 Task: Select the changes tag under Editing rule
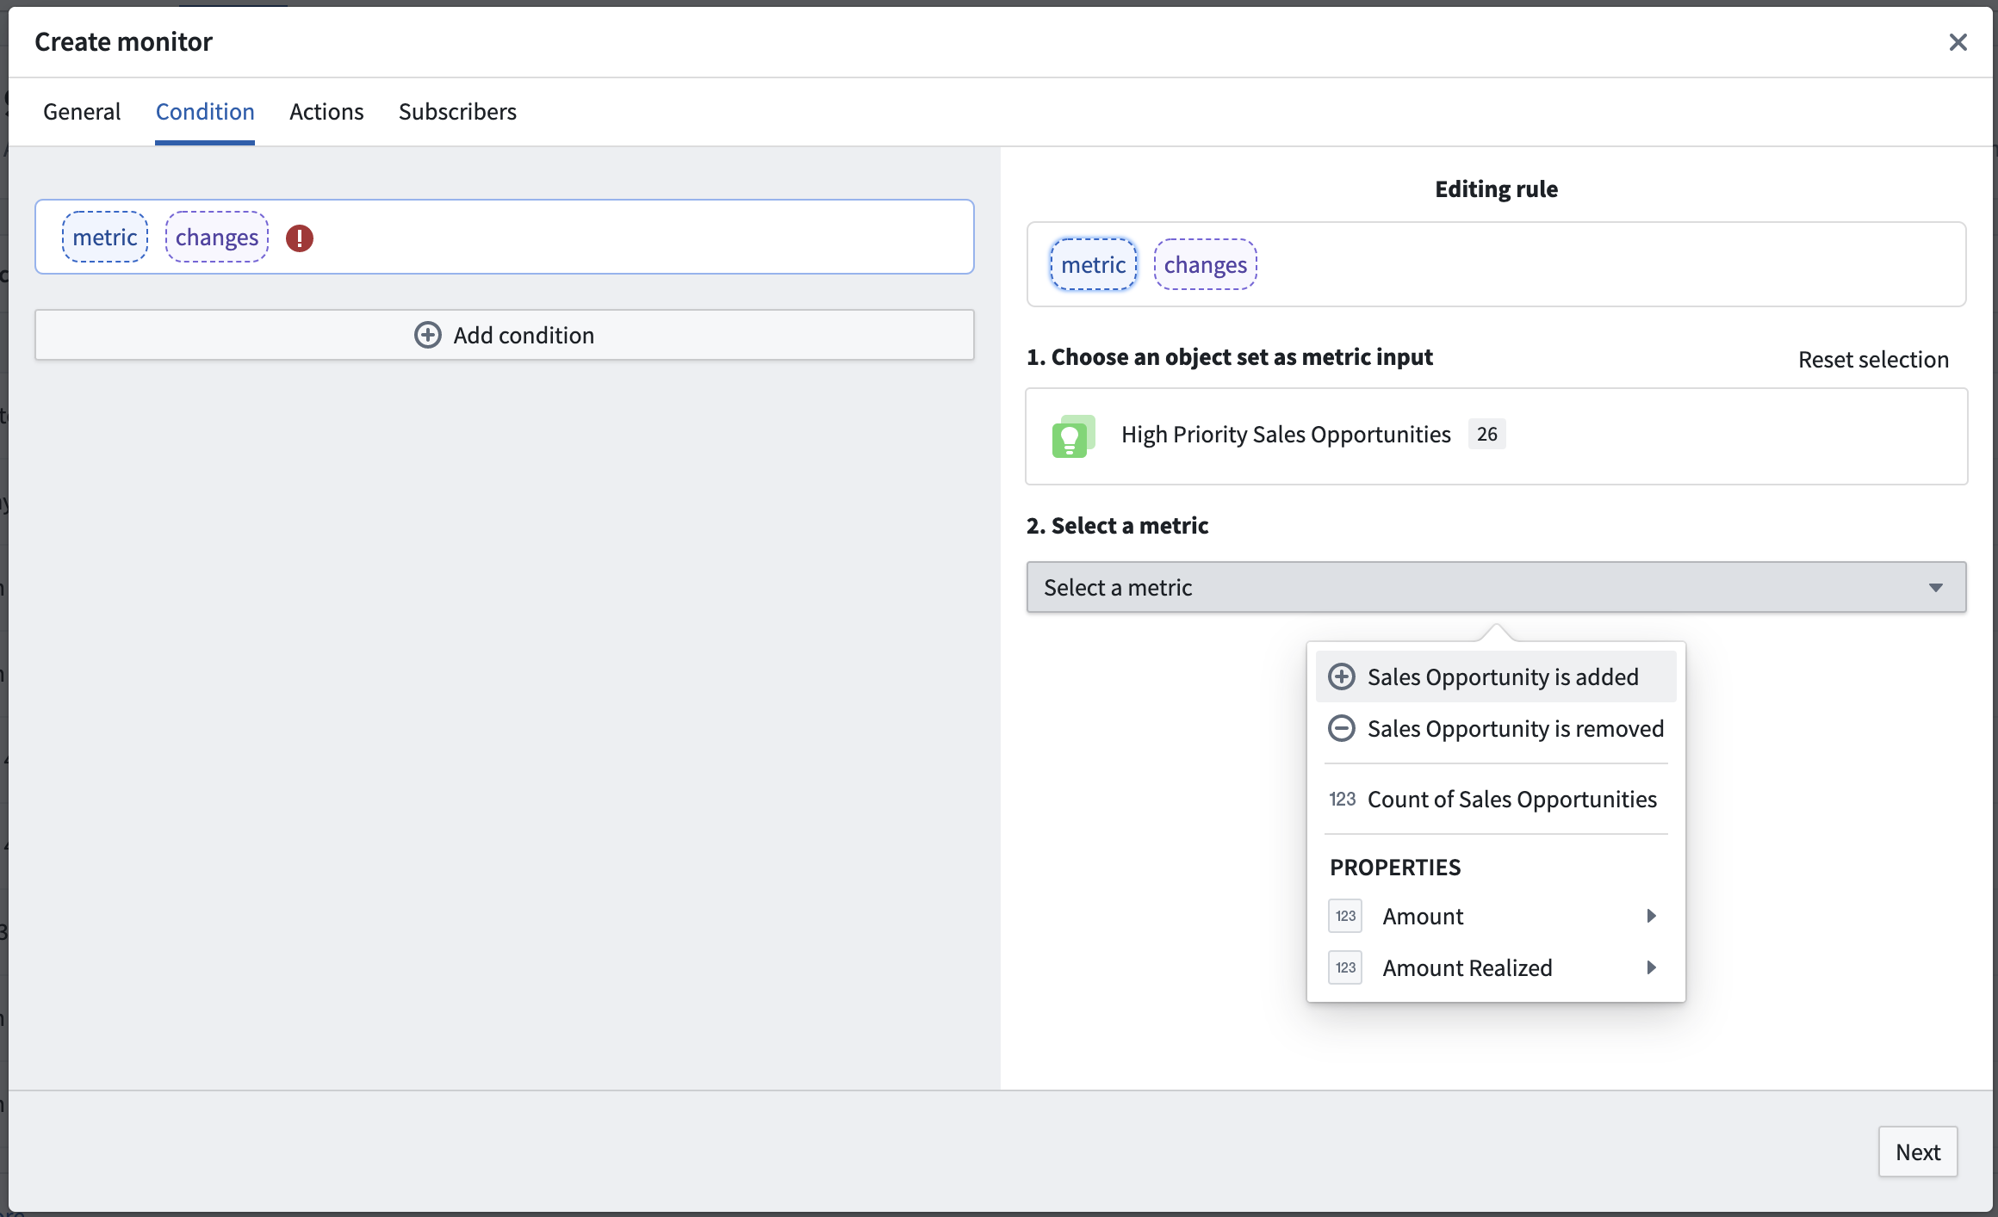pyautogui.click(x=1206, y=264)
